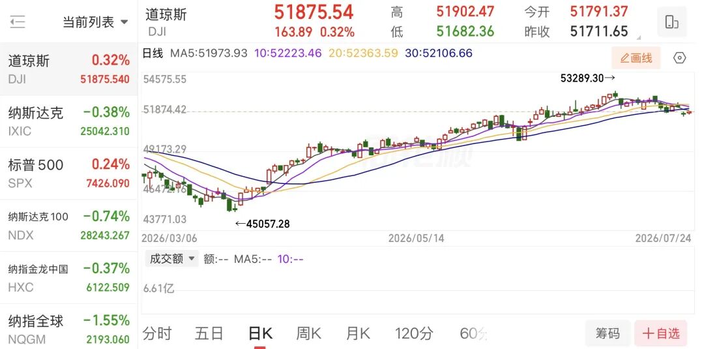Screen dimensions: 704x349
Task: Open chart settings hexagon icon
Action: click(680, 58)
